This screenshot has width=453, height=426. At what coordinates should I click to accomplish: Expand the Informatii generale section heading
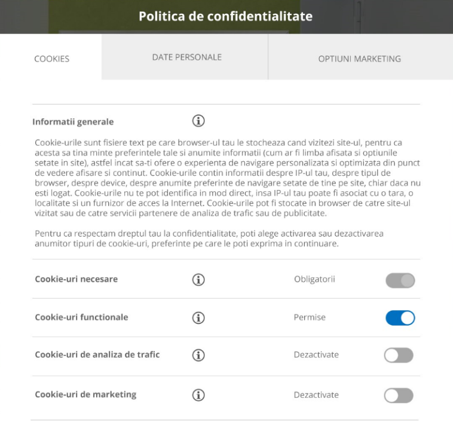73,122
